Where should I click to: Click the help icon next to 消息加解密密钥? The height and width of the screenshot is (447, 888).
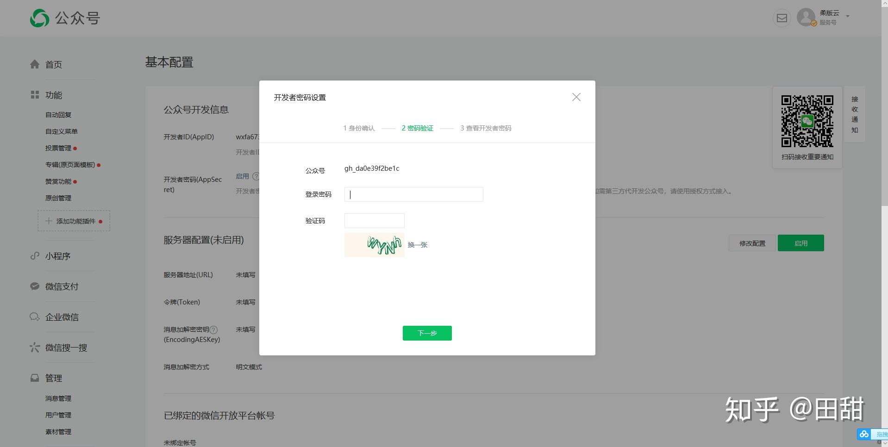[213, 330]
